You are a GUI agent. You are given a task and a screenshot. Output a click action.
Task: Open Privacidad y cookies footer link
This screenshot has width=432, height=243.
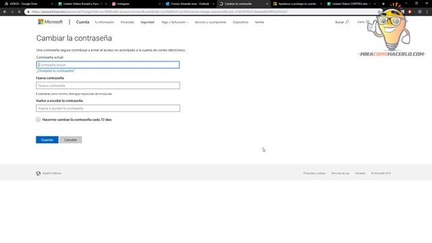click(x=315, y=173)
